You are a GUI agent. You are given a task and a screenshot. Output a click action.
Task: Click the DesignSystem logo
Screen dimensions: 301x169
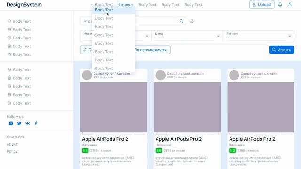[x=24, y=5]
